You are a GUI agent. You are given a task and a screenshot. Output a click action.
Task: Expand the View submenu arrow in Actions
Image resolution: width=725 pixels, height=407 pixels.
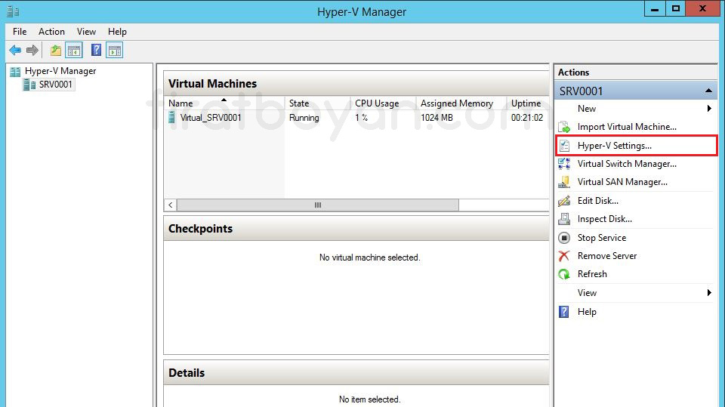click(x=709, y=293)
